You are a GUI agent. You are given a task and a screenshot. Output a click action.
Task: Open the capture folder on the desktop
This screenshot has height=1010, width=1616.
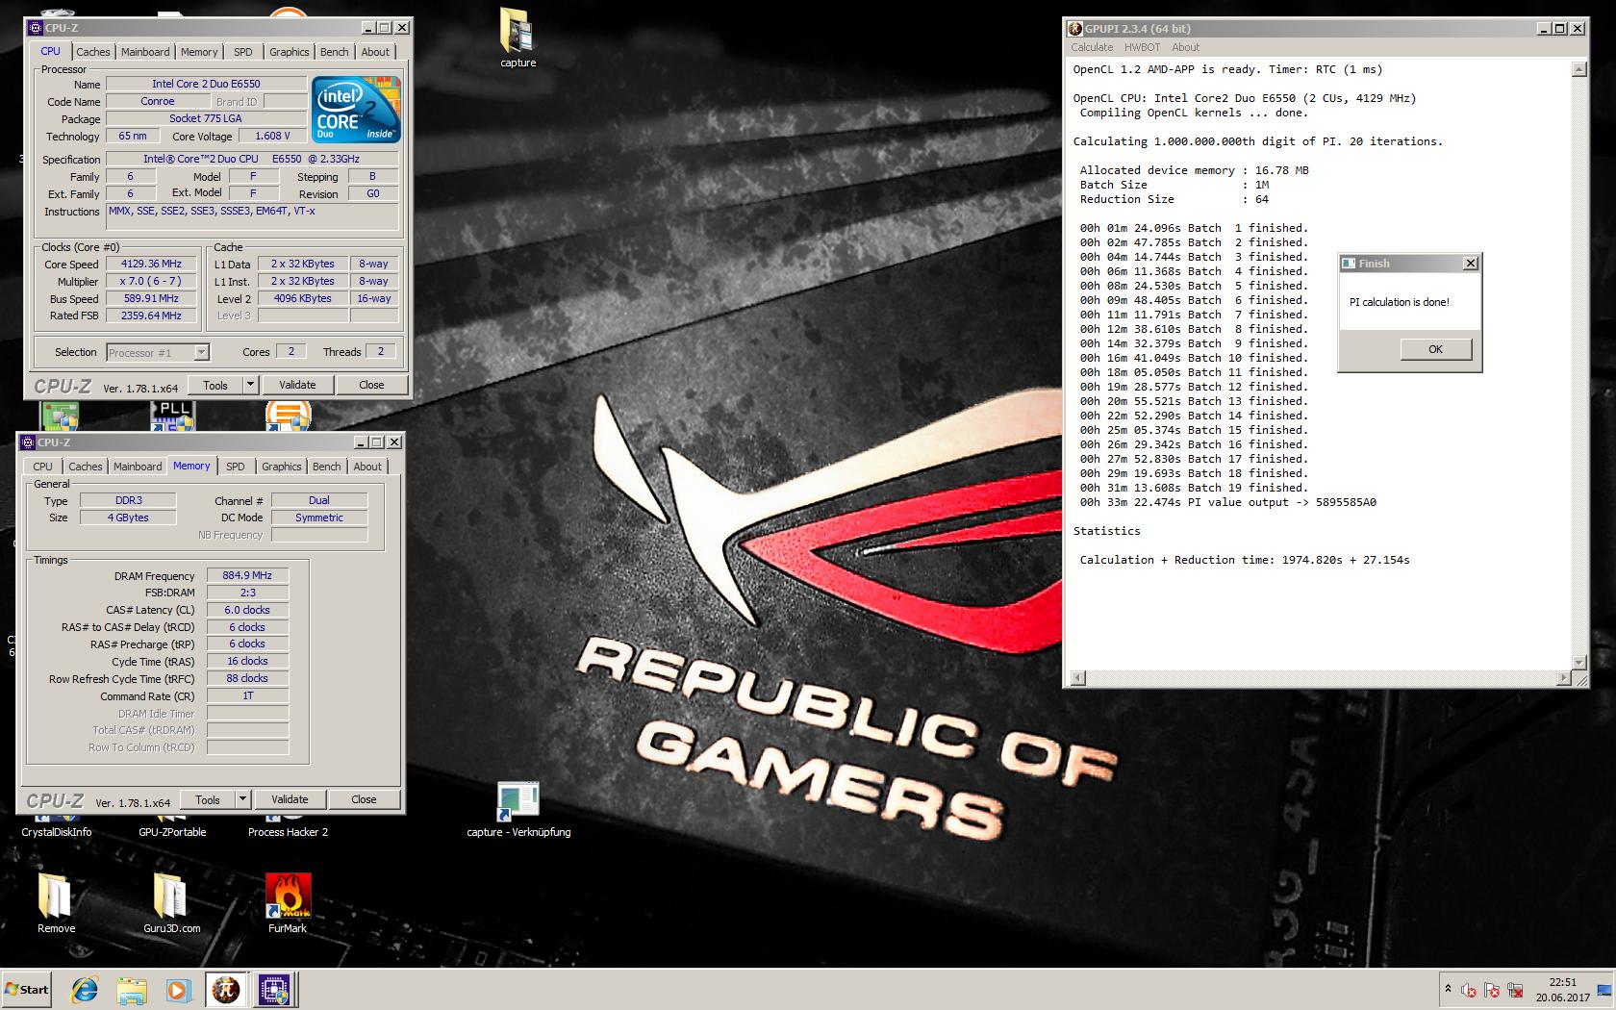[518, 38]
